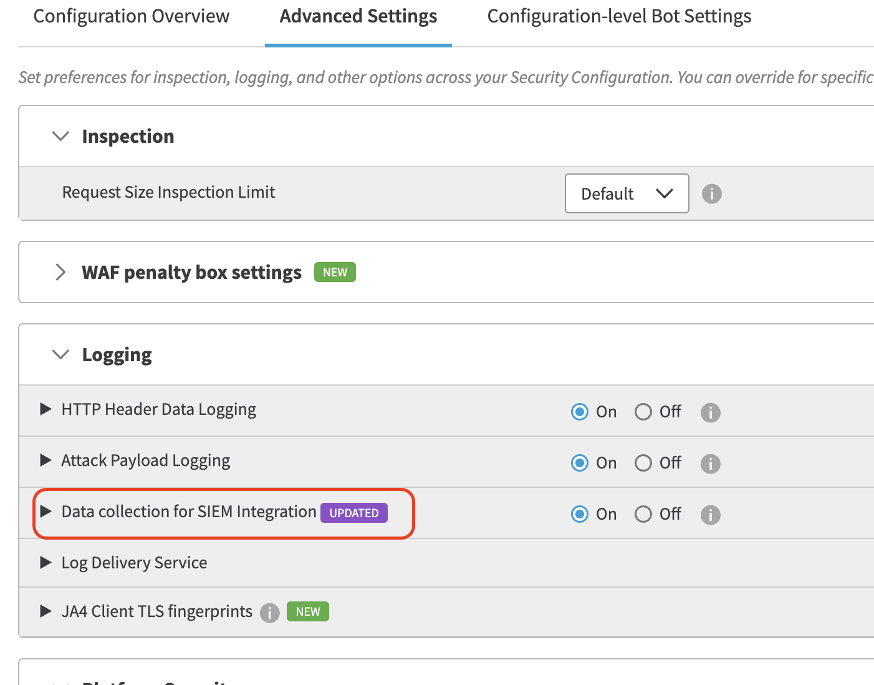The image size is (874, 685).
Task: Switch to Configuration Overview tab
Action: point(132,16)
